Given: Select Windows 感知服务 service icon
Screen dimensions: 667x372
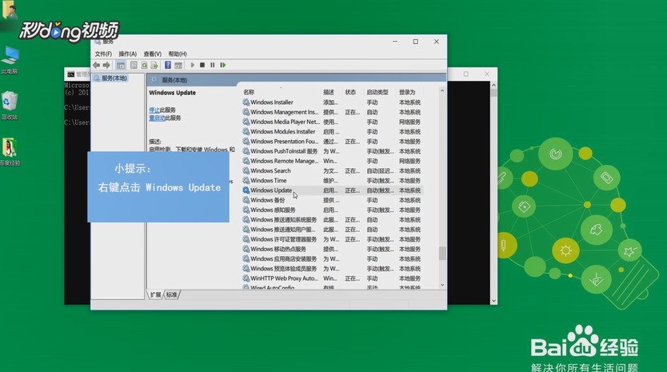Looking at the screenshot, I should click(x=246, y=210).
